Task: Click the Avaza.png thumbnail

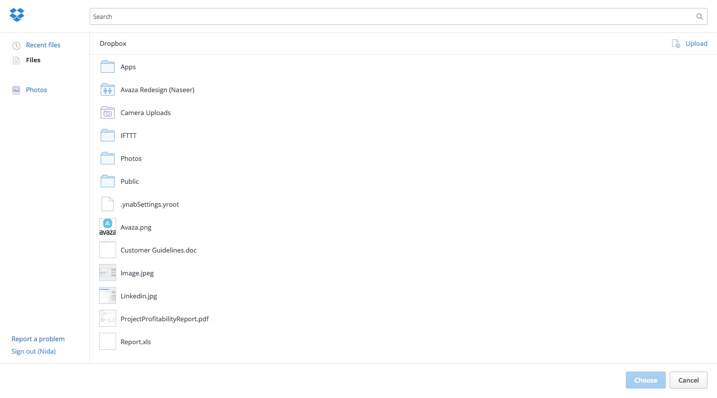Action: click(108, 227)
